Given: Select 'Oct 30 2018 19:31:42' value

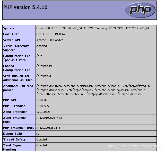Looking at the screenshot, I should tap(51, 34).
